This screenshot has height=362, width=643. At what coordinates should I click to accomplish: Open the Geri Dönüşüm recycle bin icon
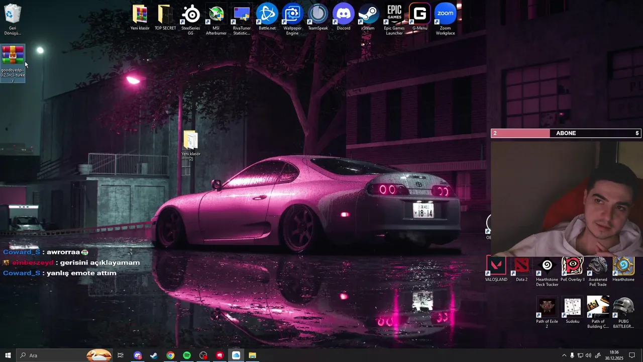click(x=13, y=20)
